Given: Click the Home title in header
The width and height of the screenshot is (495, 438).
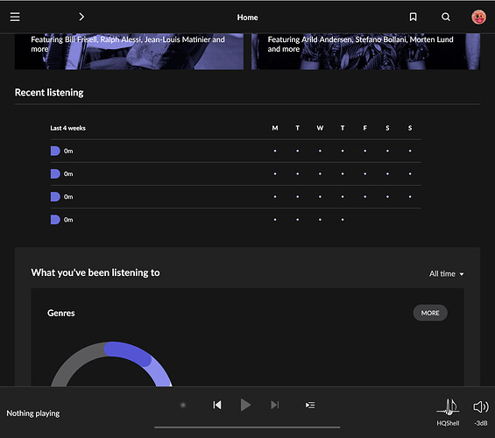Looking at the screenshot, I should [x=247, y=18].
